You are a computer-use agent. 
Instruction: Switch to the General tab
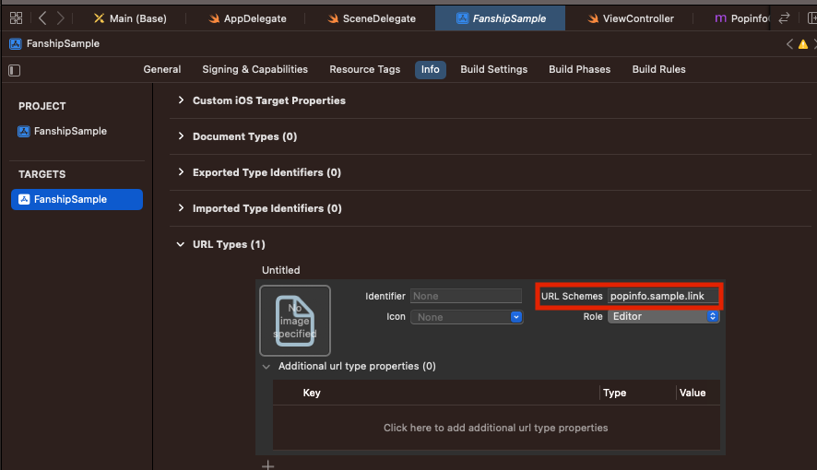click(x=162, y=69)
